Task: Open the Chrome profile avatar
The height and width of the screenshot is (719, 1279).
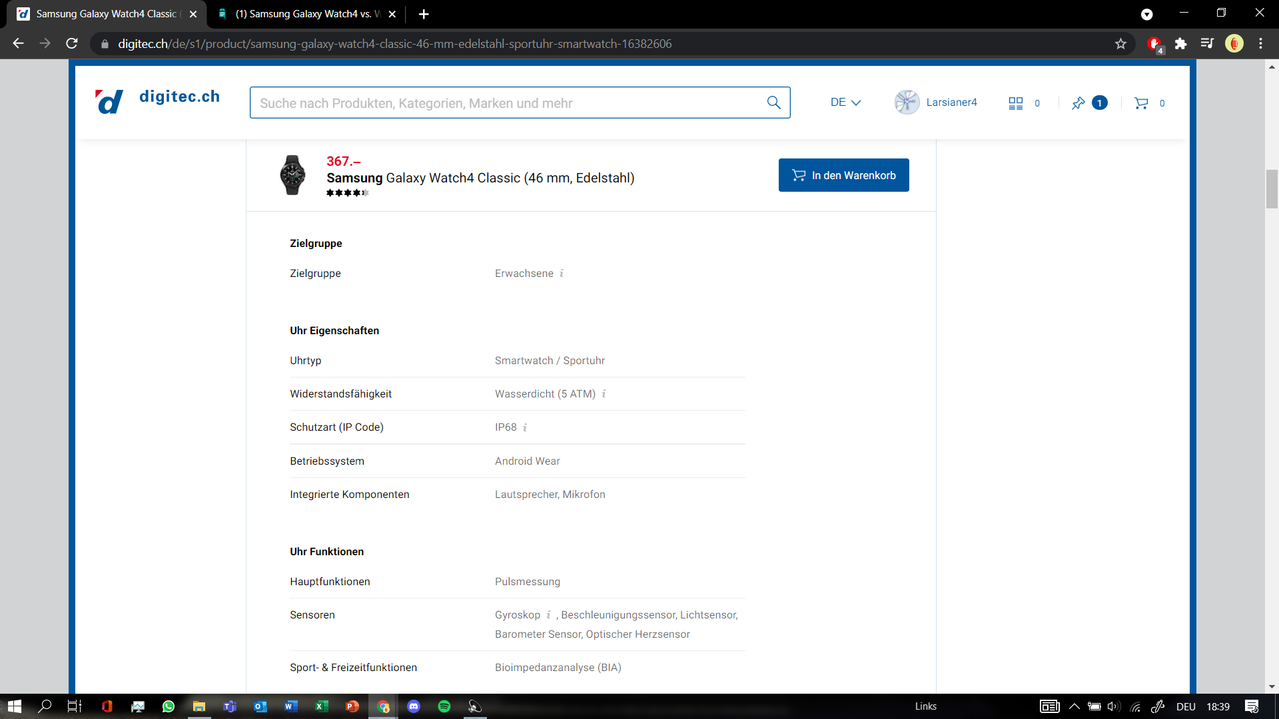Action: 1234,44
